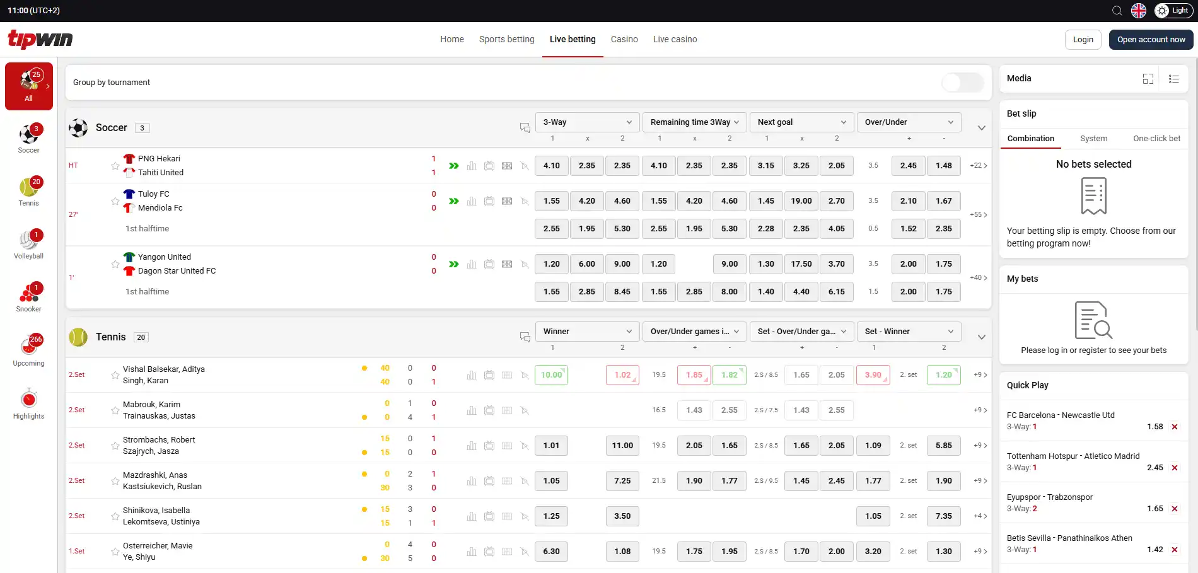
Task: Open the search icon in top bar
Action: pos(1117,11)
